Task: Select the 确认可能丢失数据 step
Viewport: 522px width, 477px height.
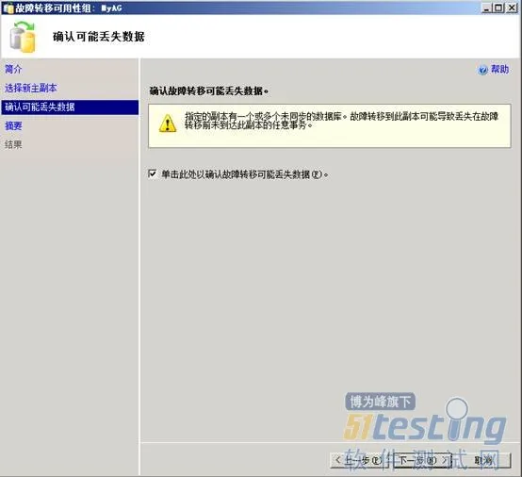Action: pos(70,107)
